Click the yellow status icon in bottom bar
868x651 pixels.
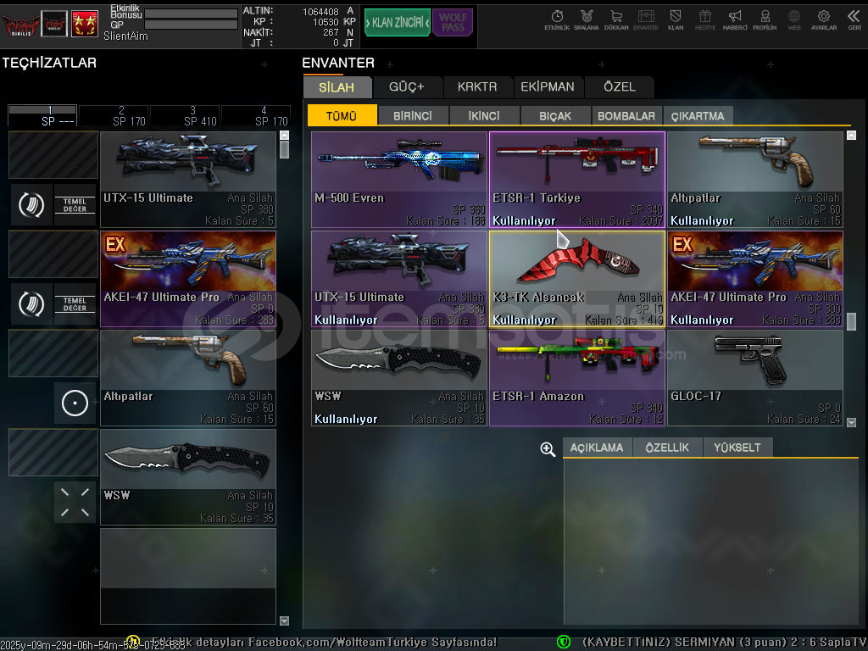[132, 643]
